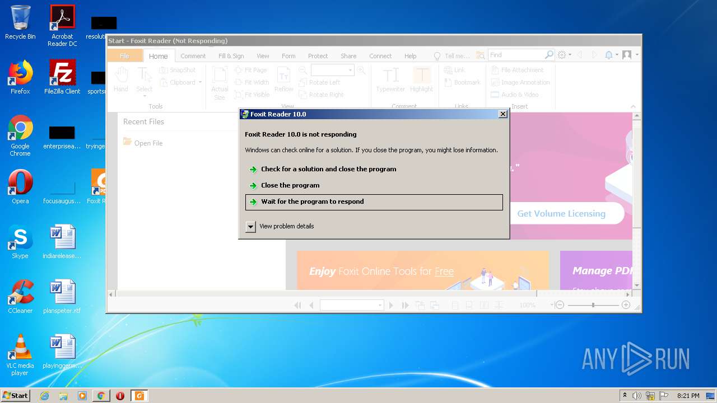
Task: Click Audio & Video
Action: [515, 95]
